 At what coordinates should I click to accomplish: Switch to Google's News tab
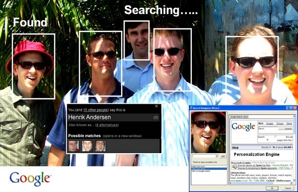289,123
